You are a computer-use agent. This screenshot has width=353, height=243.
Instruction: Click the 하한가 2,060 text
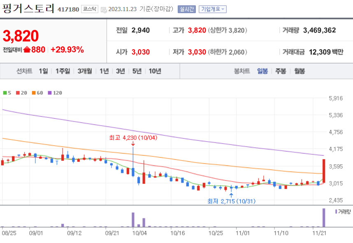pos(228,52)
